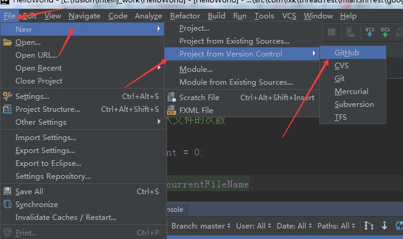This screenshot has height=239, width=403.
Task: Click the Settings wrench icon
Action: click(x=7, y=96)
